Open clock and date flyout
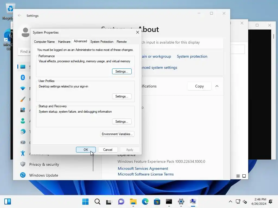This screenshot has height=208, width=278. pos(259,201)
